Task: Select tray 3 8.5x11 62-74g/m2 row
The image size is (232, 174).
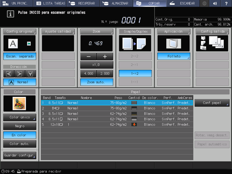Action: 117,113
